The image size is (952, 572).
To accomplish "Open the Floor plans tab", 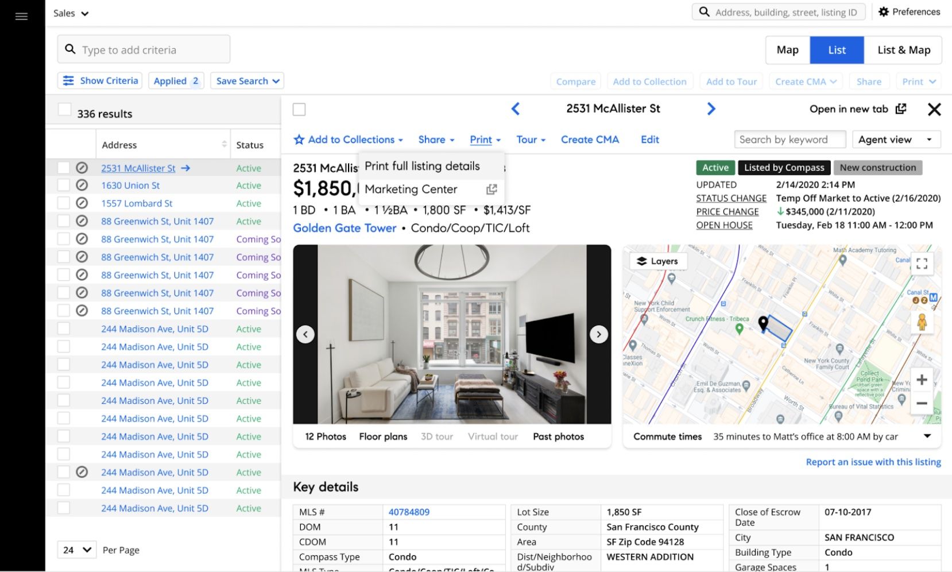I will coord(383,436).
